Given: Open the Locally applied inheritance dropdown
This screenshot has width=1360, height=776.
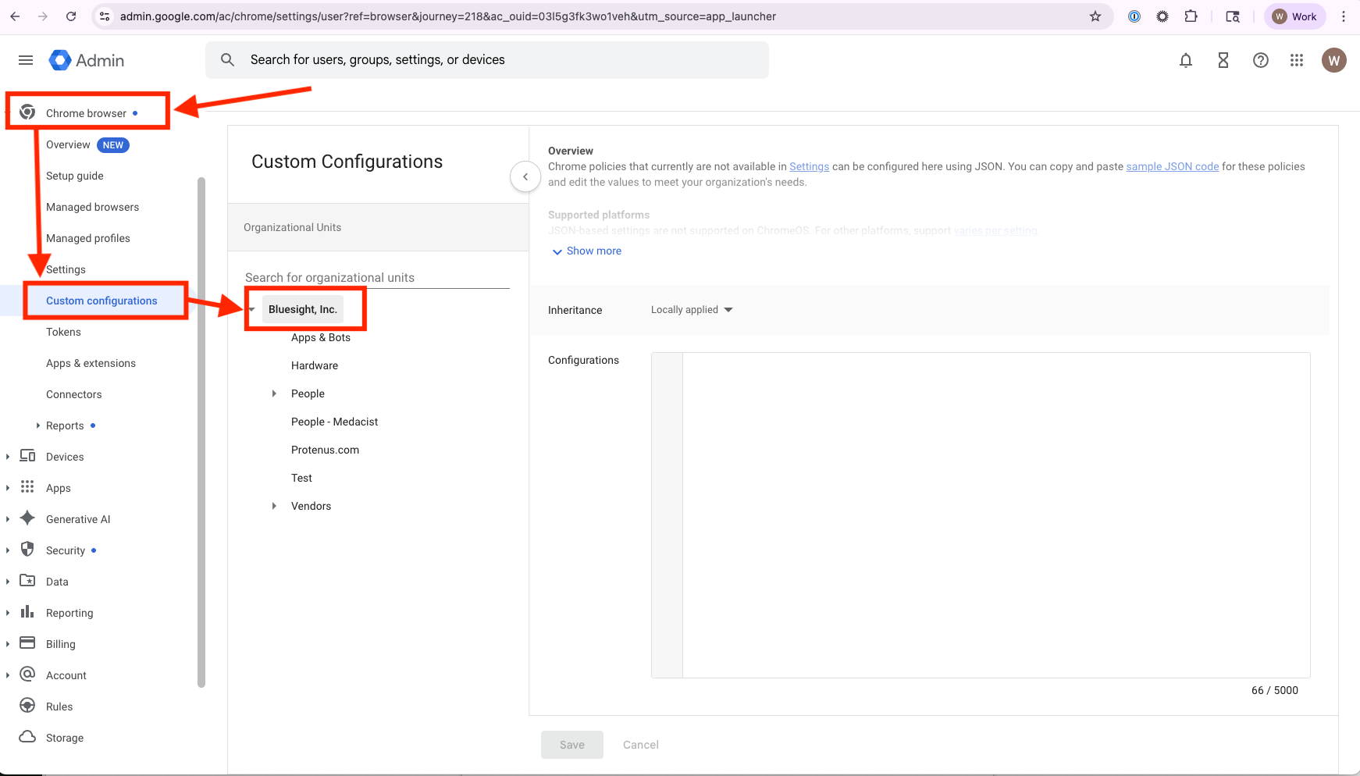Looking at the screenshot, I should (x=692, y=310).
